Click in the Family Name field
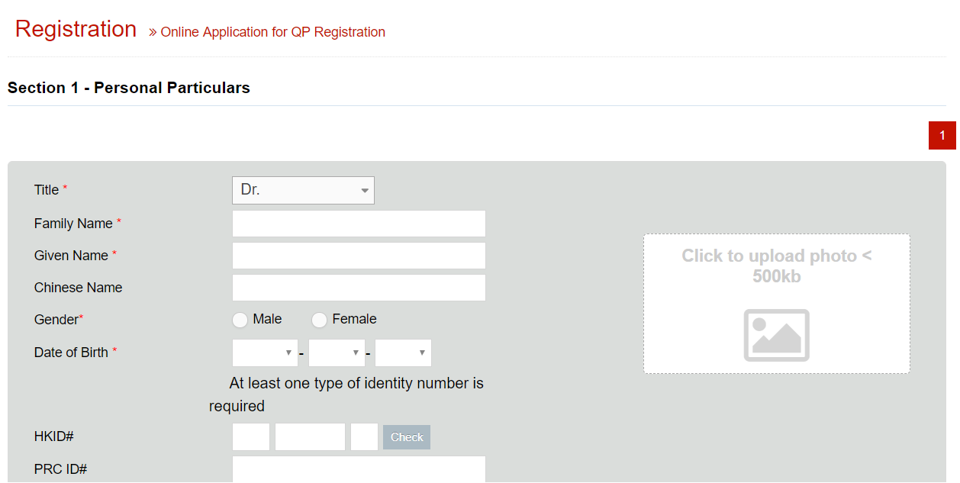 tap(359, 224)
